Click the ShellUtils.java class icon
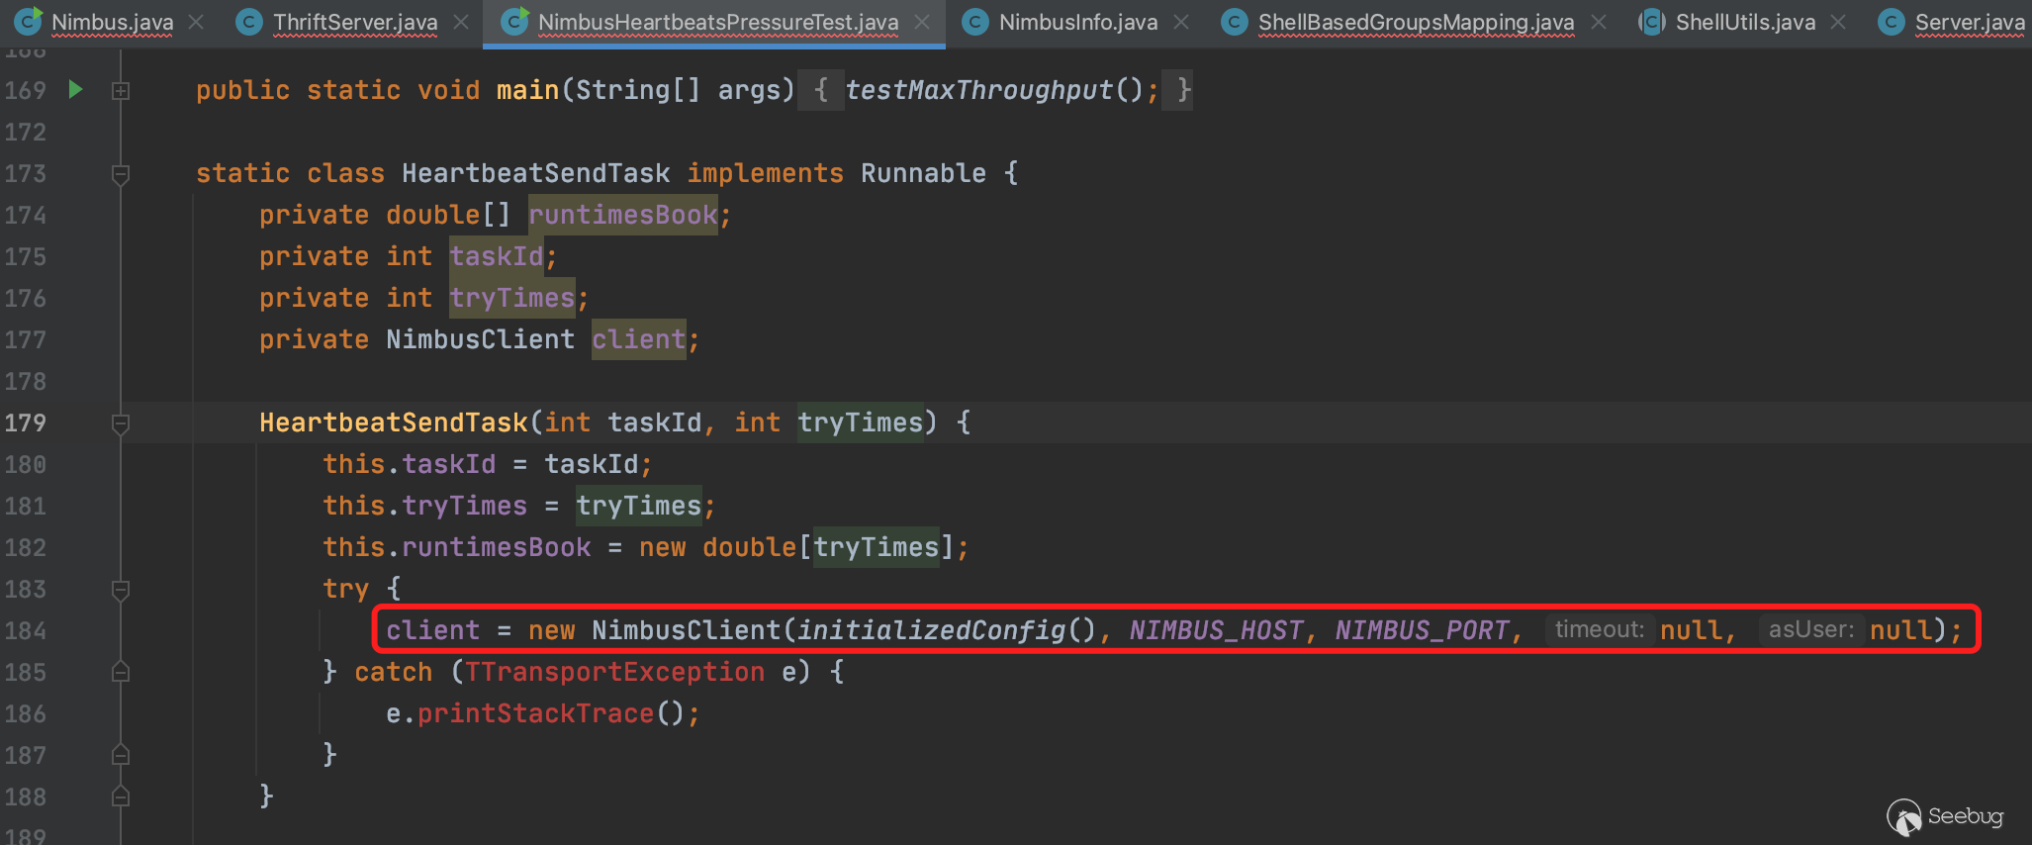Screen dimensions: 2032x845 click(x=1652, y=22)
